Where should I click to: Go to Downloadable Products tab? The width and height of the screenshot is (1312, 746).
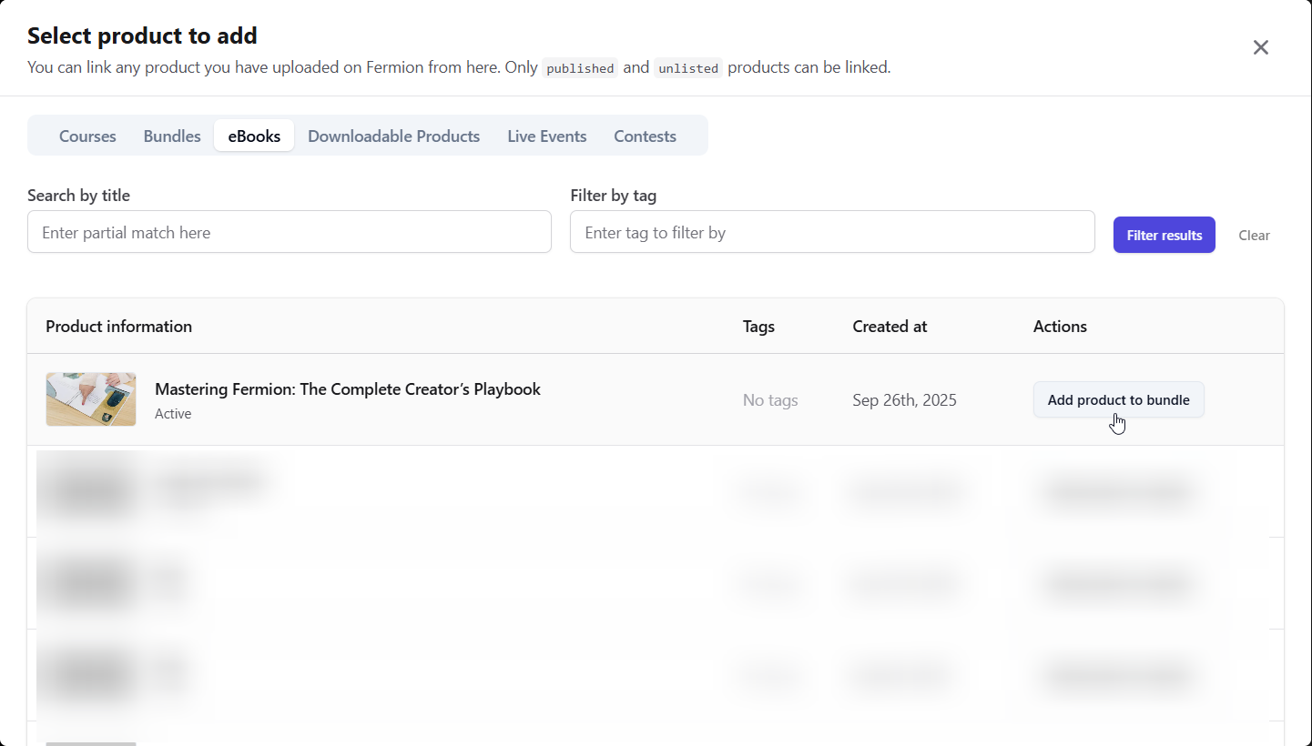click(393, 136)
